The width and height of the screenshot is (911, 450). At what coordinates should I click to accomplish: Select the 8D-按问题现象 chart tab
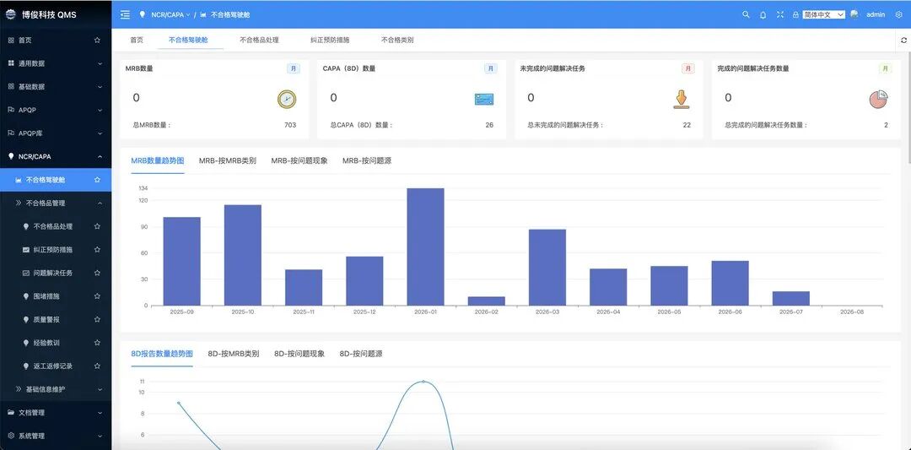[299, 354]
